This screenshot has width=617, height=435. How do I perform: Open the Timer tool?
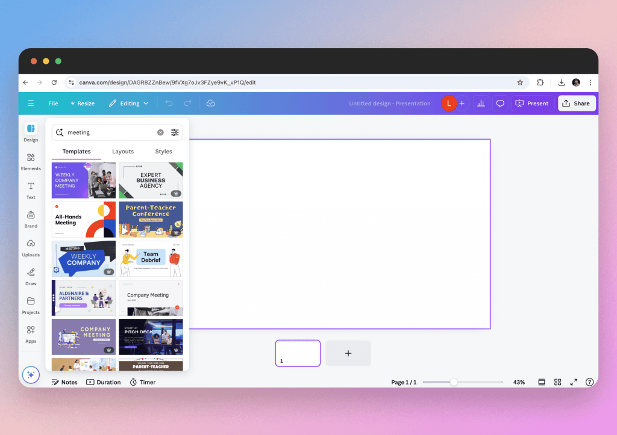143,382
